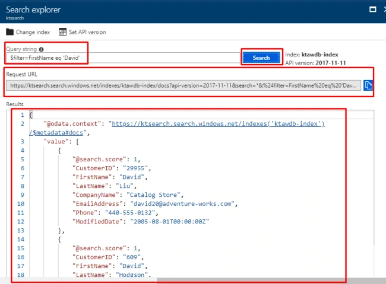Open Set API version option
Image resolution: width=386 pixels, height=284 pixels.
(87, 32)
